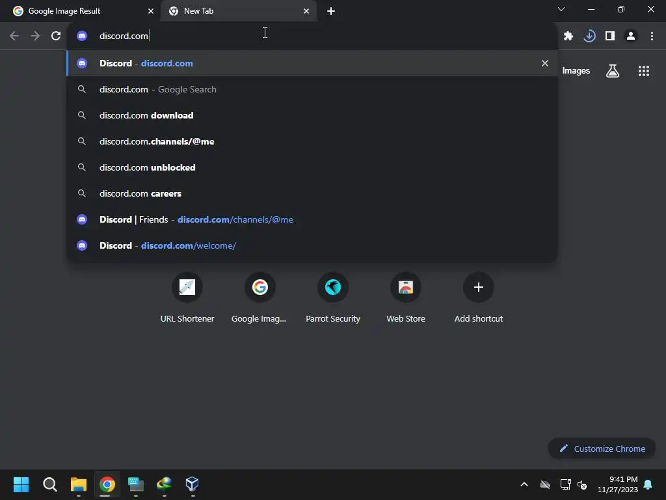Viewport: 666px width, 500px height.
Task: Select discord.com.channels/@me search suggestion
Action: pos(312,141)
